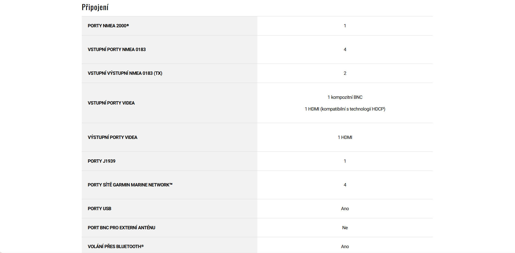The height and width of the screenshot is (253, 515).
Task: Click the VOLÁNÍ PŘES BLUETOOTH label
Action: (x=116, y=246)
